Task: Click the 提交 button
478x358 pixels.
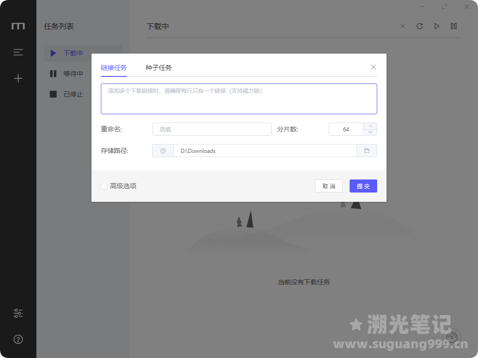Action: [x=363, y=186]
